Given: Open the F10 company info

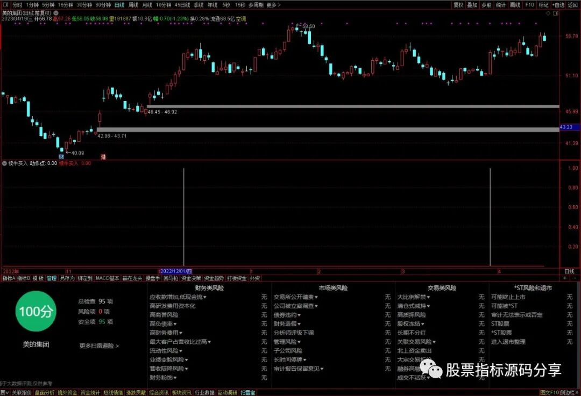Looking at the screenshot, I should (x=529, y=5).
